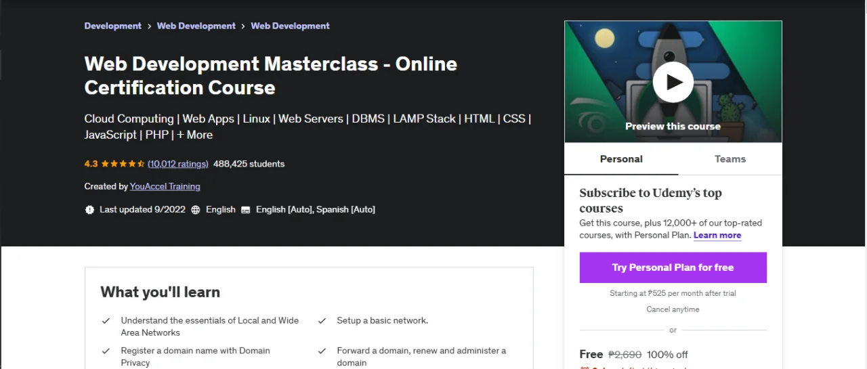
Task: Switch to the Teams tab
Action: point(730,159)
